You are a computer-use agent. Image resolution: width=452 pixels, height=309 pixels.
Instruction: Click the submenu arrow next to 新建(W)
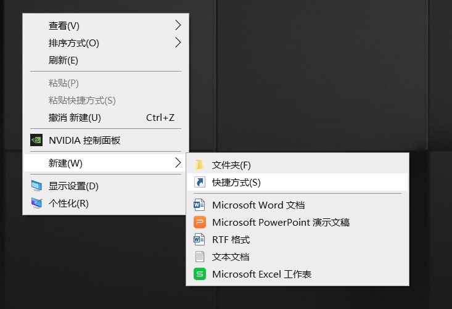point(178,163)
